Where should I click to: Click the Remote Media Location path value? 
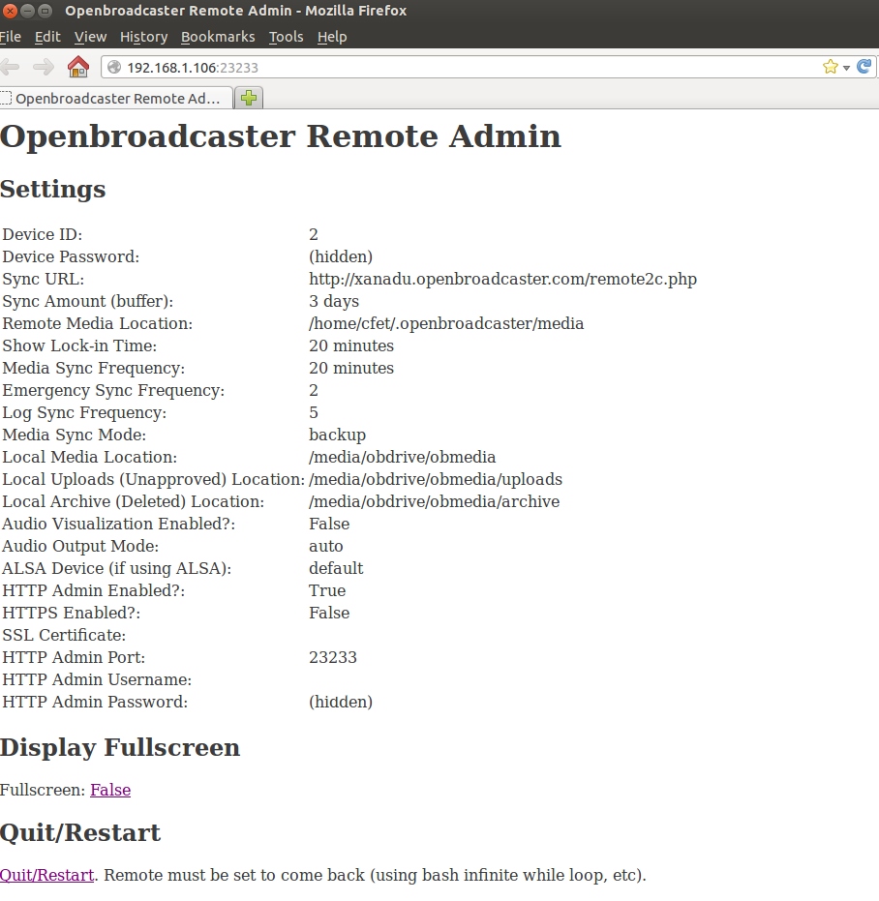[446, 323]
